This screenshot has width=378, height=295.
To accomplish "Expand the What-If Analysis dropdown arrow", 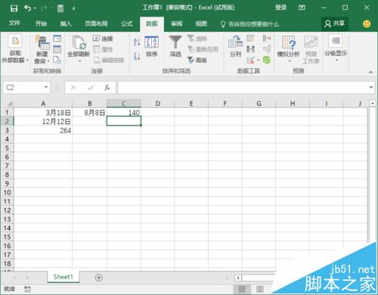I will point(290,61).
